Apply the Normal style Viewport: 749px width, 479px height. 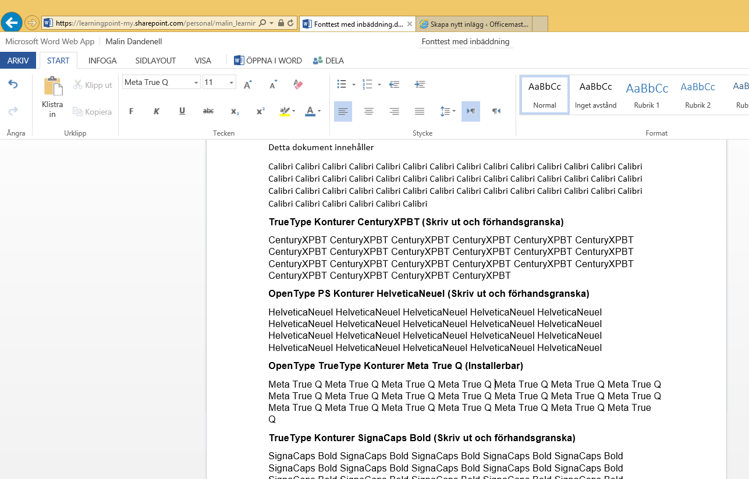click(545, 95)
